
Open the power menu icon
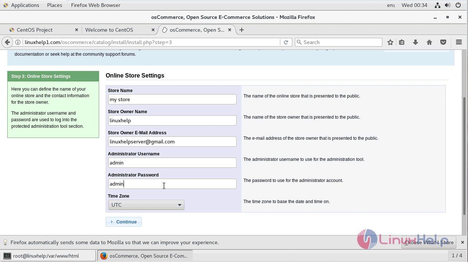point(459,5)
